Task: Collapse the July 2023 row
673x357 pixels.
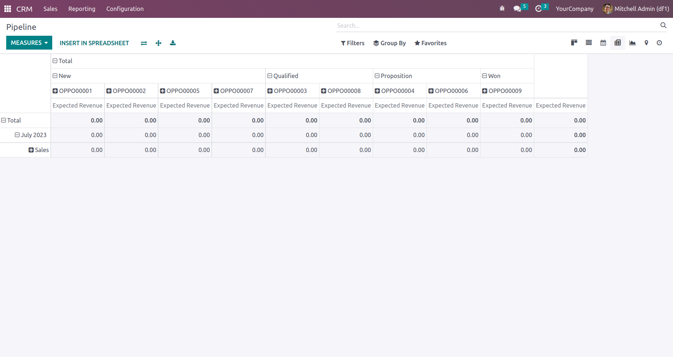Action: (x=31, y=135)
